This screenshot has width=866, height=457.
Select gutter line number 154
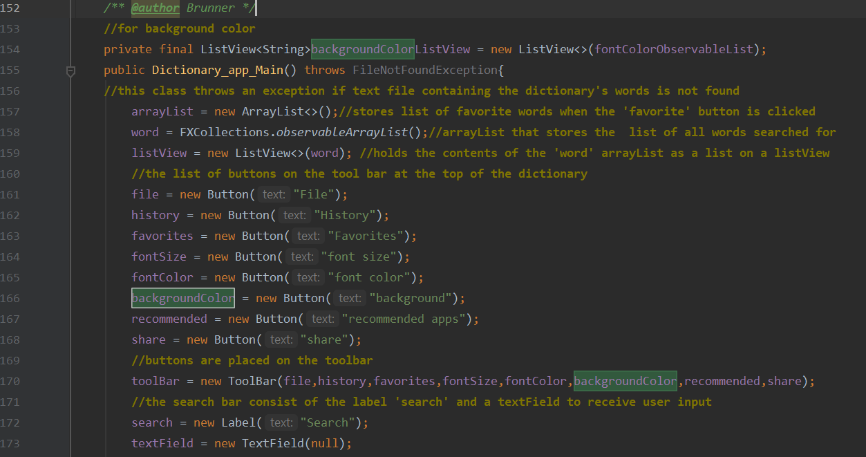pos(10,49)
